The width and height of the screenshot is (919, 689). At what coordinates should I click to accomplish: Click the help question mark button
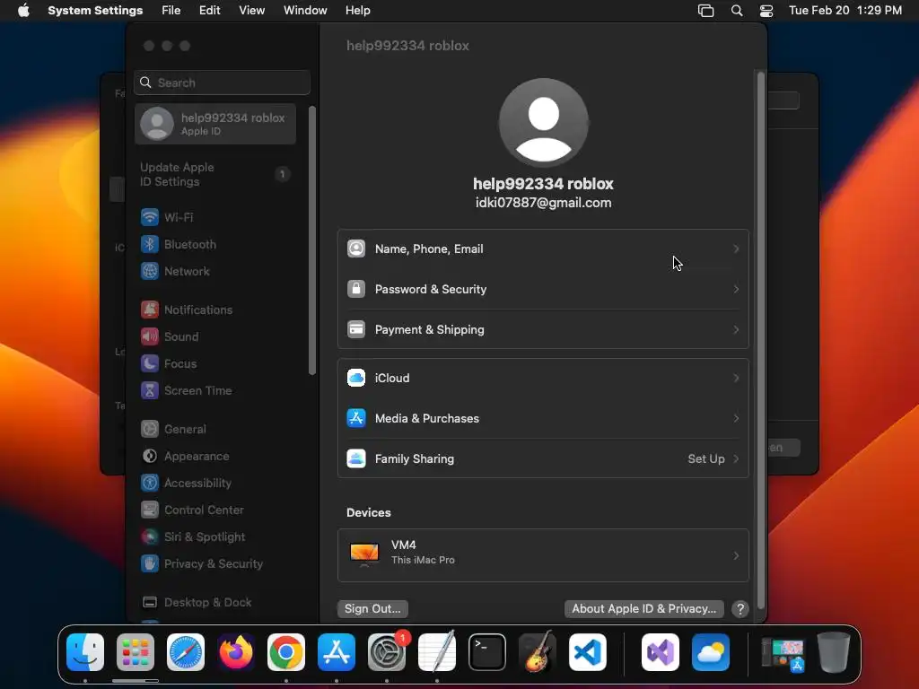tap(740, 609)
